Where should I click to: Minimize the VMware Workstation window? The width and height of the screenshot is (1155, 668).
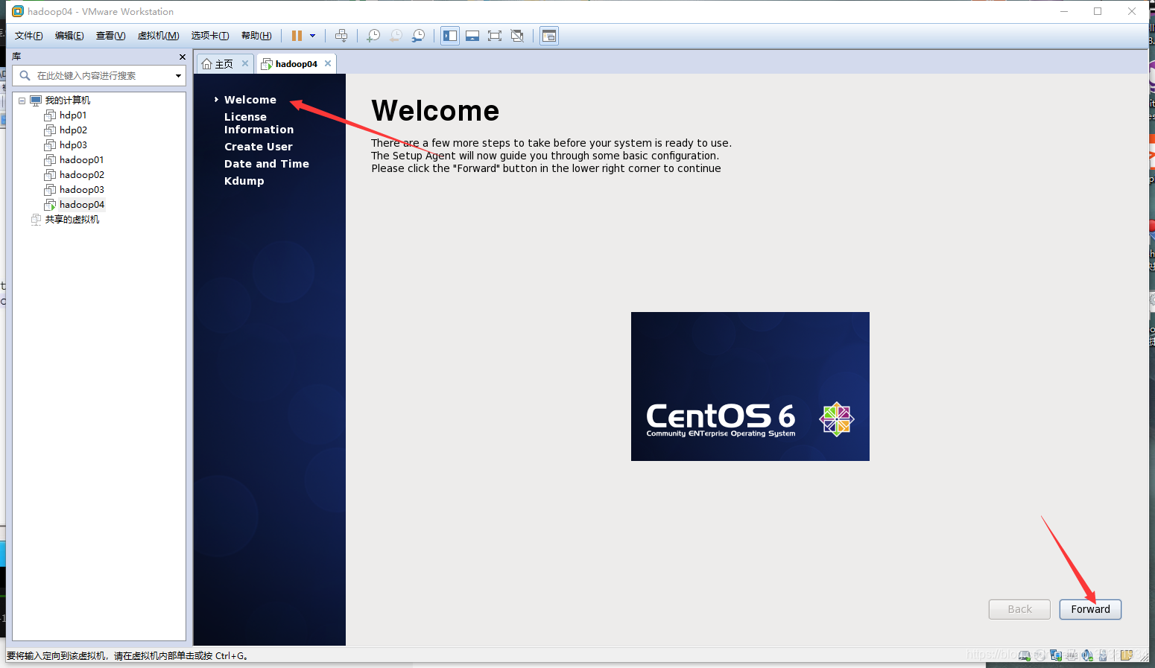(x=1064, y=11)
